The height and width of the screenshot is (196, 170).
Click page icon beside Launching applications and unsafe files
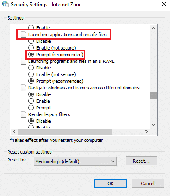[23, 35]
